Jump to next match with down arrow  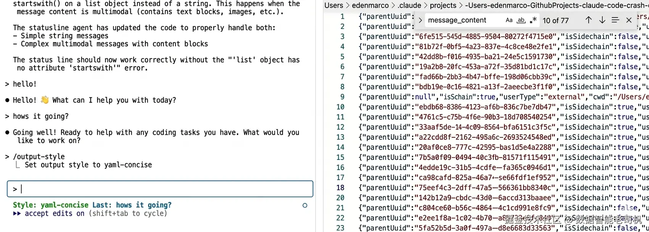602,20
